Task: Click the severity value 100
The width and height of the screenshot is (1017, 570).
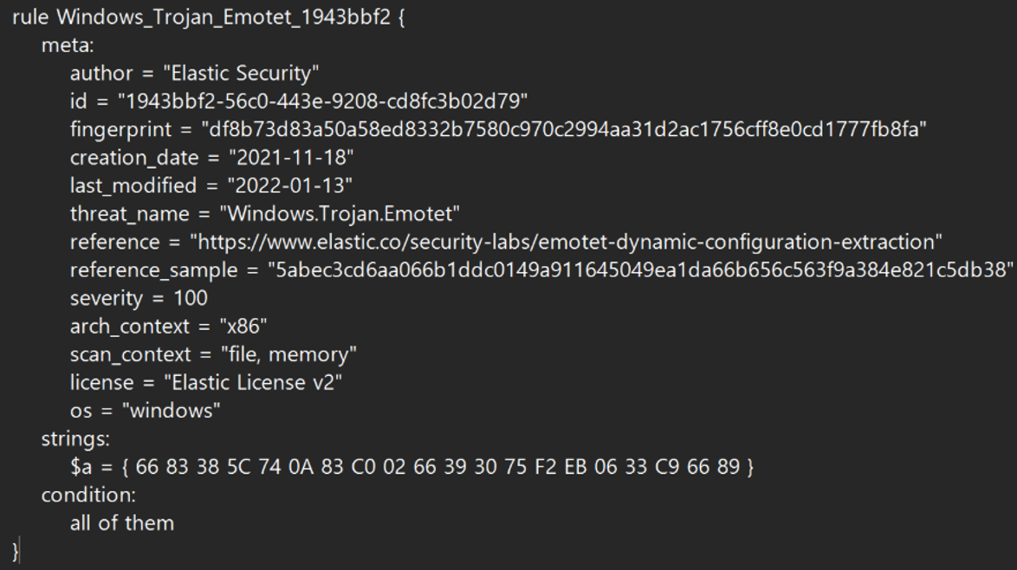Action: point(189,298)
